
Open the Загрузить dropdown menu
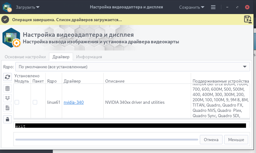[28, 7]
